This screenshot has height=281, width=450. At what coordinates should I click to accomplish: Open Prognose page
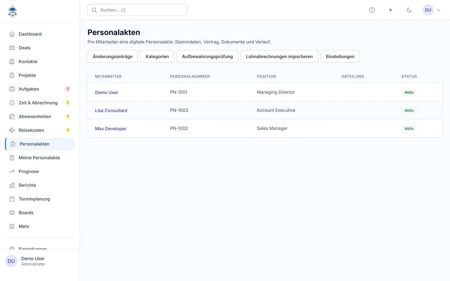[x=40, y=171]
